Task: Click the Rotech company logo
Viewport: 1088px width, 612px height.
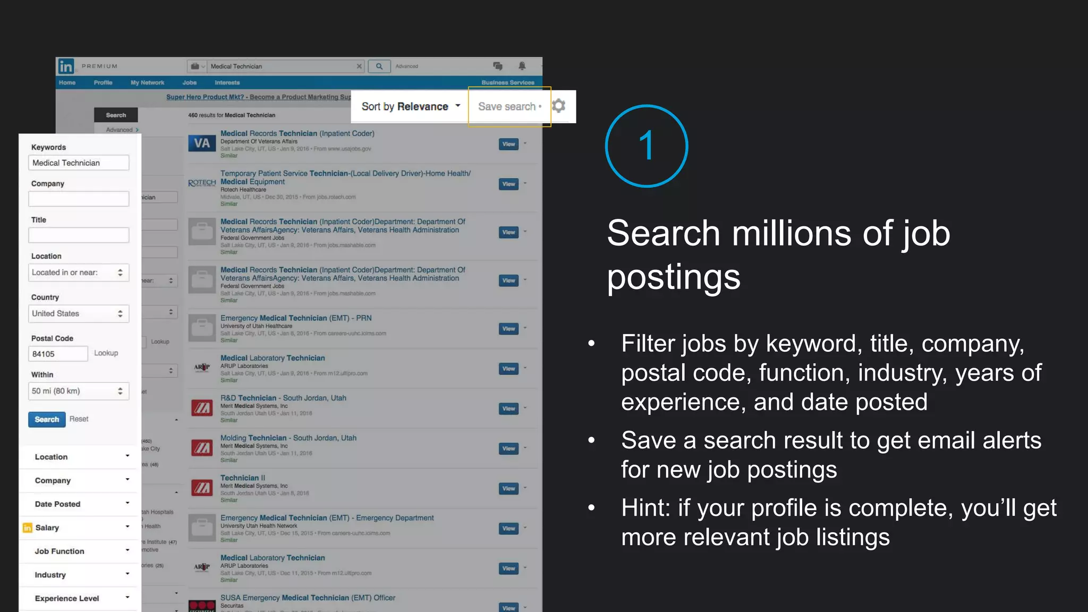Action: pos(202,183)
